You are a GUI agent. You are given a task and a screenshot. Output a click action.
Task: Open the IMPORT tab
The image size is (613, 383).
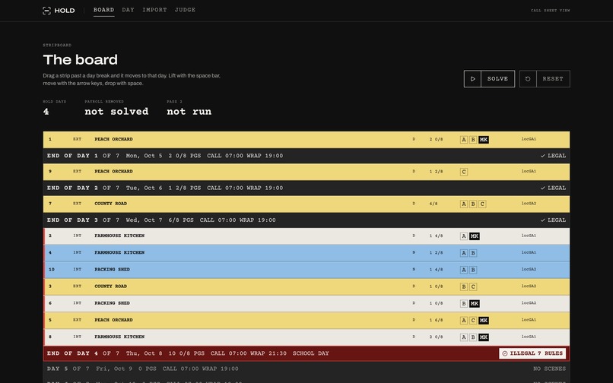[154, 10]
